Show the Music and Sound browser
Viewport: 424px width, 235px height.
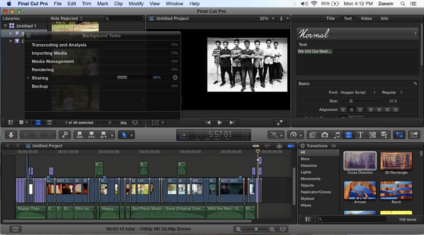(337, 135)
